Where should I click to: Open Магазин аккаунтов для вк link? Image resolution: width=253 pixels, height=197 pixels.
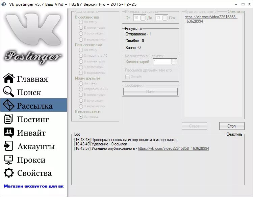point(34,186)
